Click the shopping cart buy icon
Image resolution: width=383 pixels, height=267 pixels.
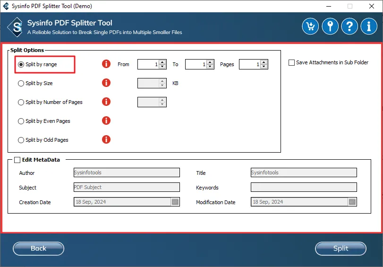click(311, 26)
